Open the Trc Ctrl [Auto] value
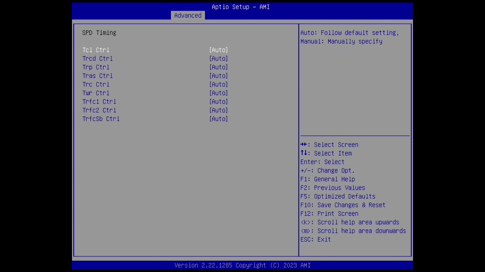485x272 pixels. [219, 85]
